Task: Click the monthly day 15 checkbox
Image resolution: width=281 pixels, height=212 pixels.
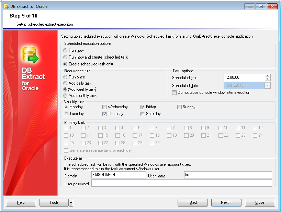Action: pyautogui.click(x=100, y=135)
